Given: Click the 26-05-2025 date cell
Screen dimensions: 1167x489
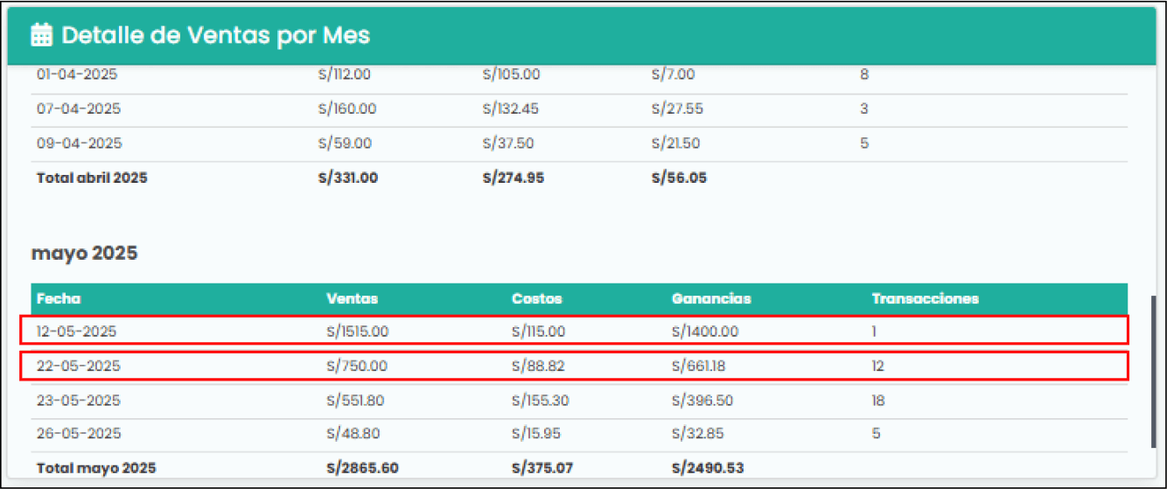Looking at the screenshot, I should click(79, 434).
